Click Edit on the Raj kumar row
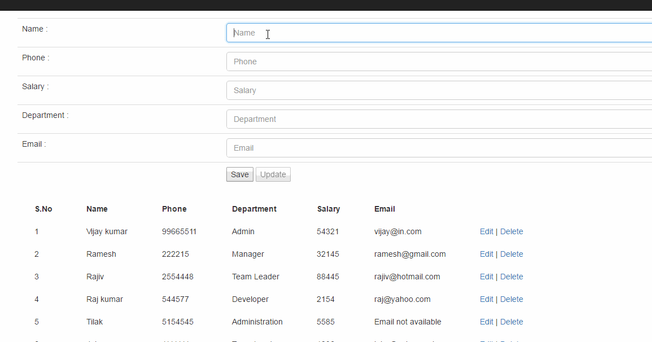652x342 pixels. 487,299
